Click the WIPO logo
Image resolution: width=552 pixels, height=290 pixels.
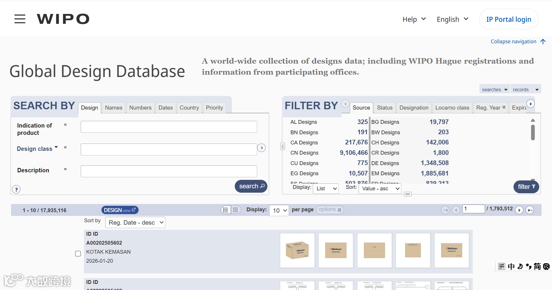click(63, 19)
